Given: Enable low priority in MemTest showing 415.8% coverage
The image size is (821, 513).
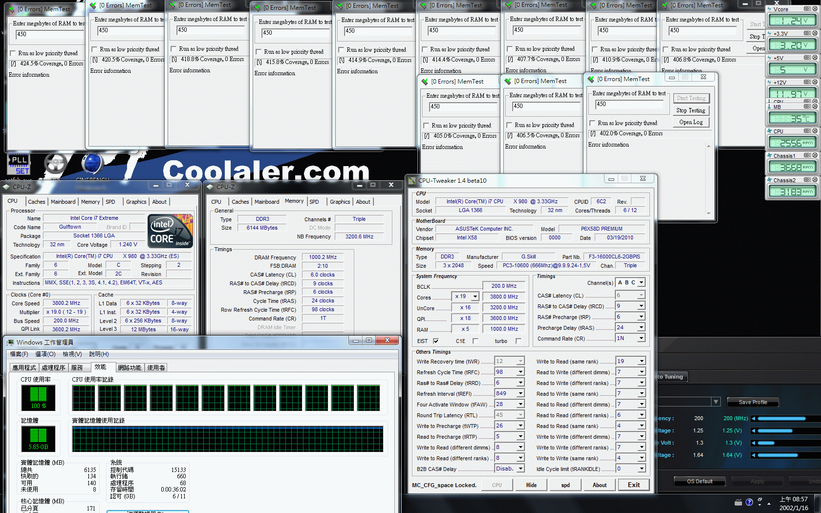Looking at the screenshot, I should (259, 52).
